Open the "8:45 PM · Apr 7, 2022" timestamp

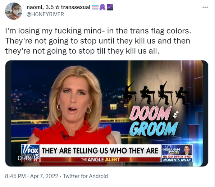[32, 176]
